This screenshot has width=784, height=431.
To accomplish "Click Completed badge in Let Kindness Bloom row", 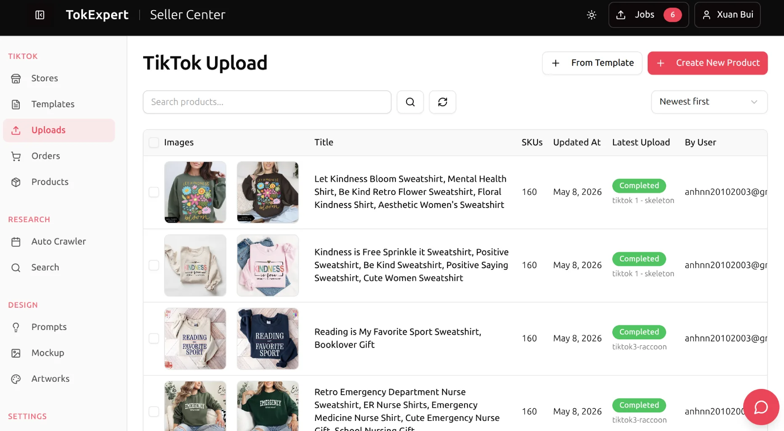I will point(639,186).
